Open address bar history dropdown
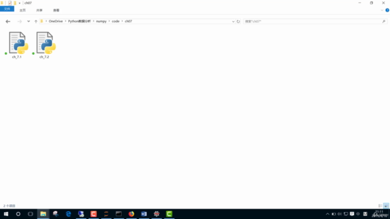390x219 pixels. 233,21
